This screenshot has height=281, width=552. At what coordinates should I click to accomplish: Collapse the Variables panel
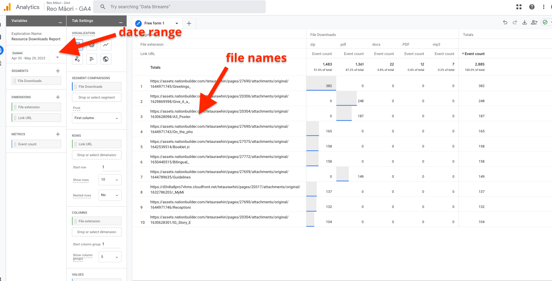pos(60,21)
